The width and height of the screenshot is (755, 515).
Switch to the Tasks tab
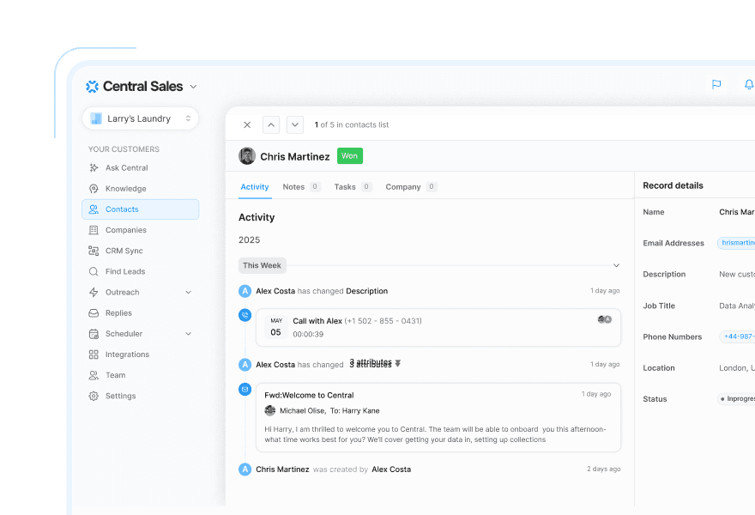pos(353,187)
